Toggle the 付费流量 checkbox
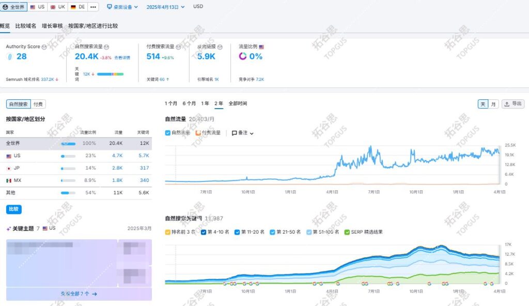Image resolution: width=529 pixels, height=306 pixels. (x=198, y=133)
